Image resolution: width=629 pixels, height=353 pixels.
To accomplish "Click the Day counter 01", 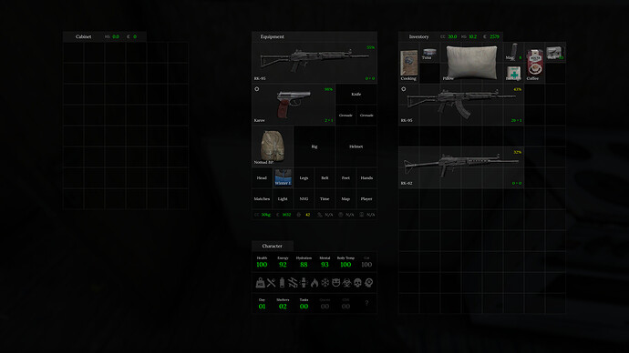I will click(x=262, y=307).
